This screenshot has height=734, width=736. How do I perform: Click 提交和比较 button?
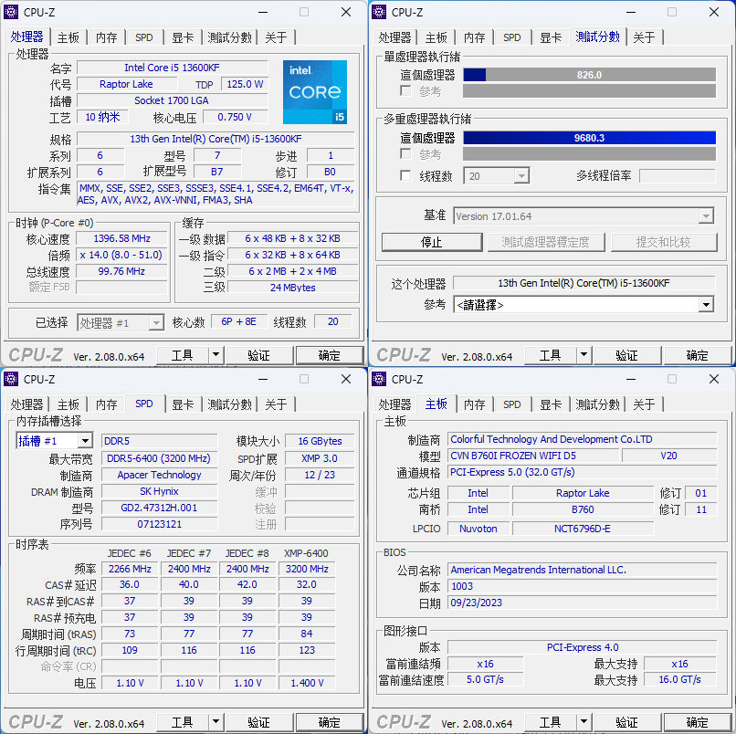(x=664, y=242)
